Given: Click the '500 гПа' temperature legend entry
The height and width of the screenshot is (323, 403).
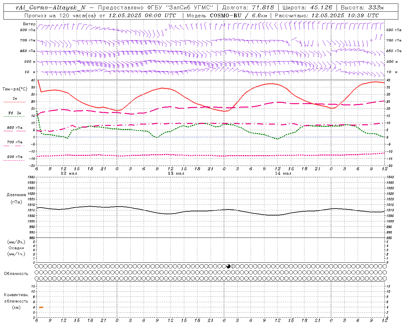Looking at the screenshot, I should pyautogui.click(x=15, y=157).
